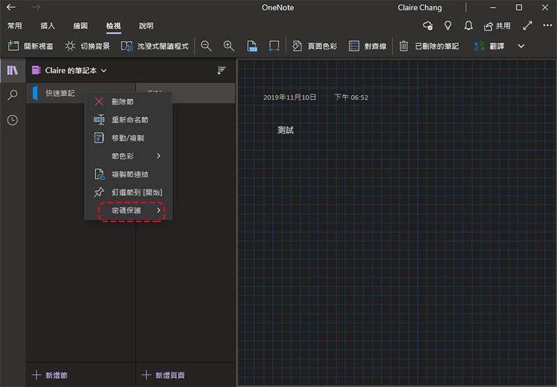This screenshot has width=557, height=387.
Task: Click the zoom out magnifier icon
Action: (x=206, y=46)
